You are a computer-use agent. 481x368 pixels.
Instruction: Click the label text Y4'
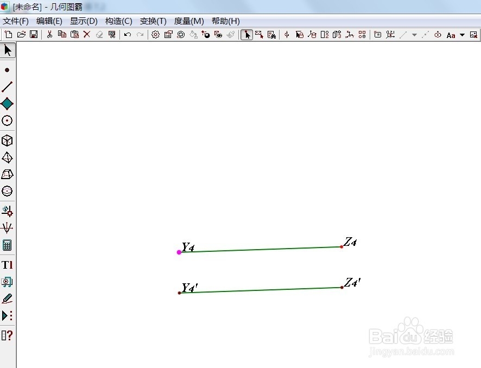pyautogui.click(x=190, y=288)
